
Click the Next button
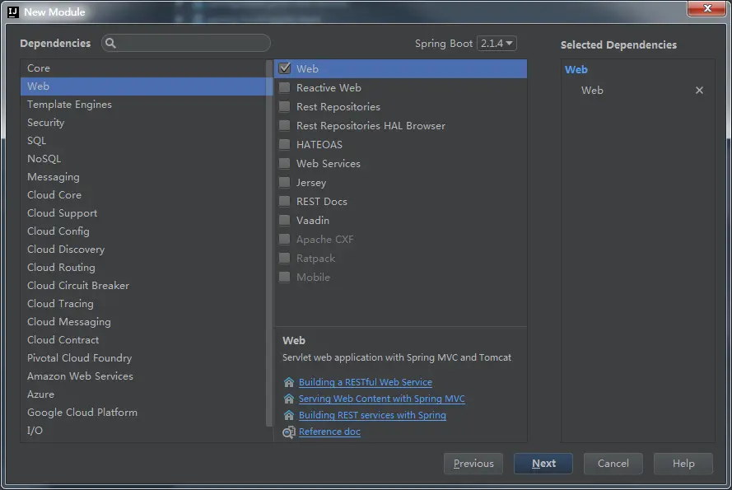pos(543,464)
